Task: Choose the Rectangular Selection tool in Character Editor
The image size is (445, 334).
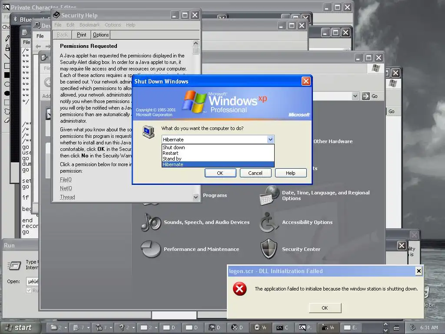Action: 7,103
